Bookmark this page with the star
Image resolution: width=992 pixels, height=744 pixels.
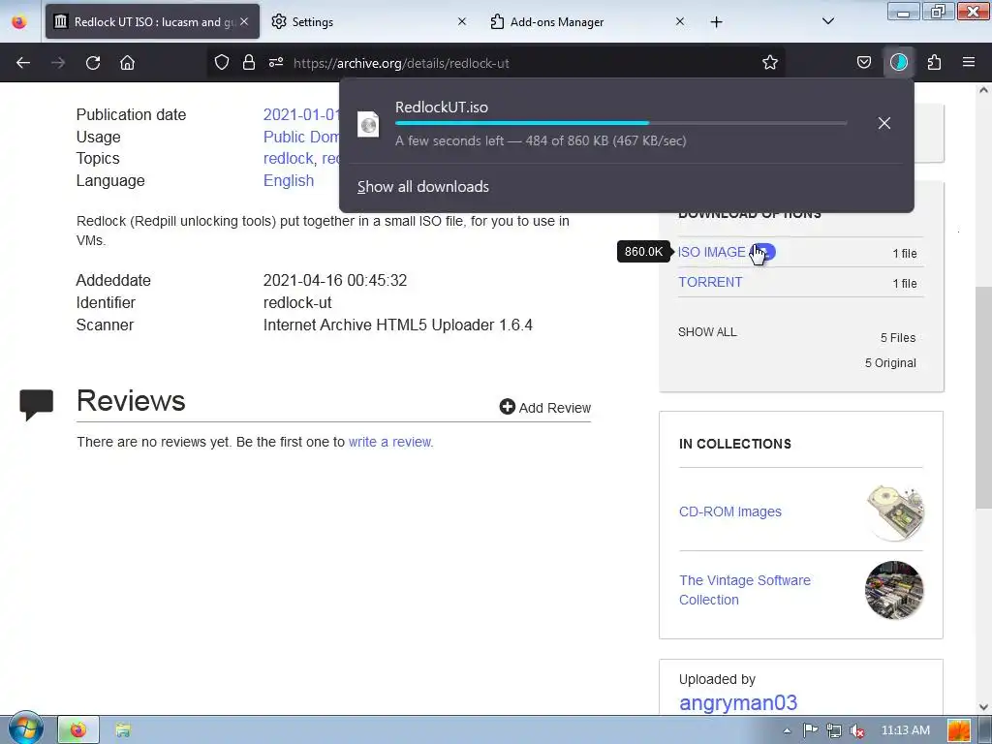(x=769, y=62)
